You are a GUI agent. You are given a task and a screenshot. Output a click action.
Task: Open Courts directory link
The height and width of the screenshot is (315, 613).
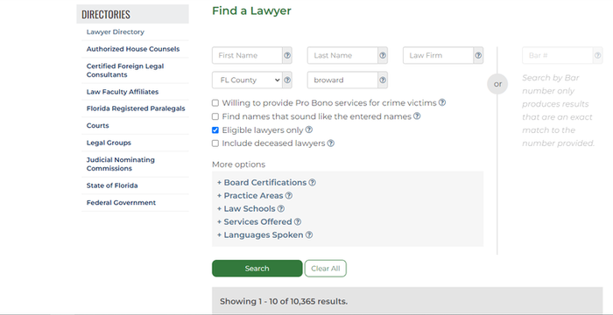coord(98,125)
